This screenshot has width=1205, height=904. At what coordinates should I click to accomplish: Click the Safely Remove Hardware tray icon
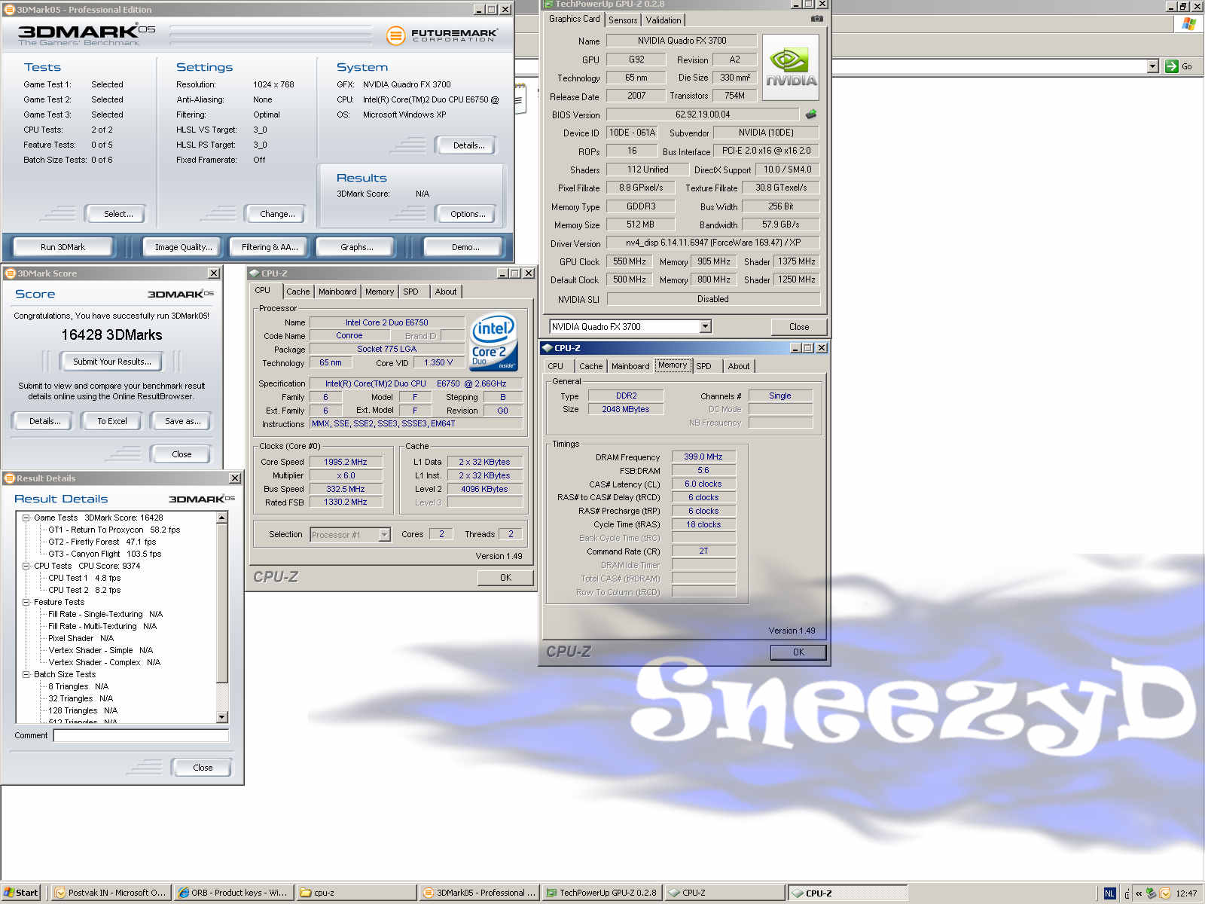click(1151, 893)
